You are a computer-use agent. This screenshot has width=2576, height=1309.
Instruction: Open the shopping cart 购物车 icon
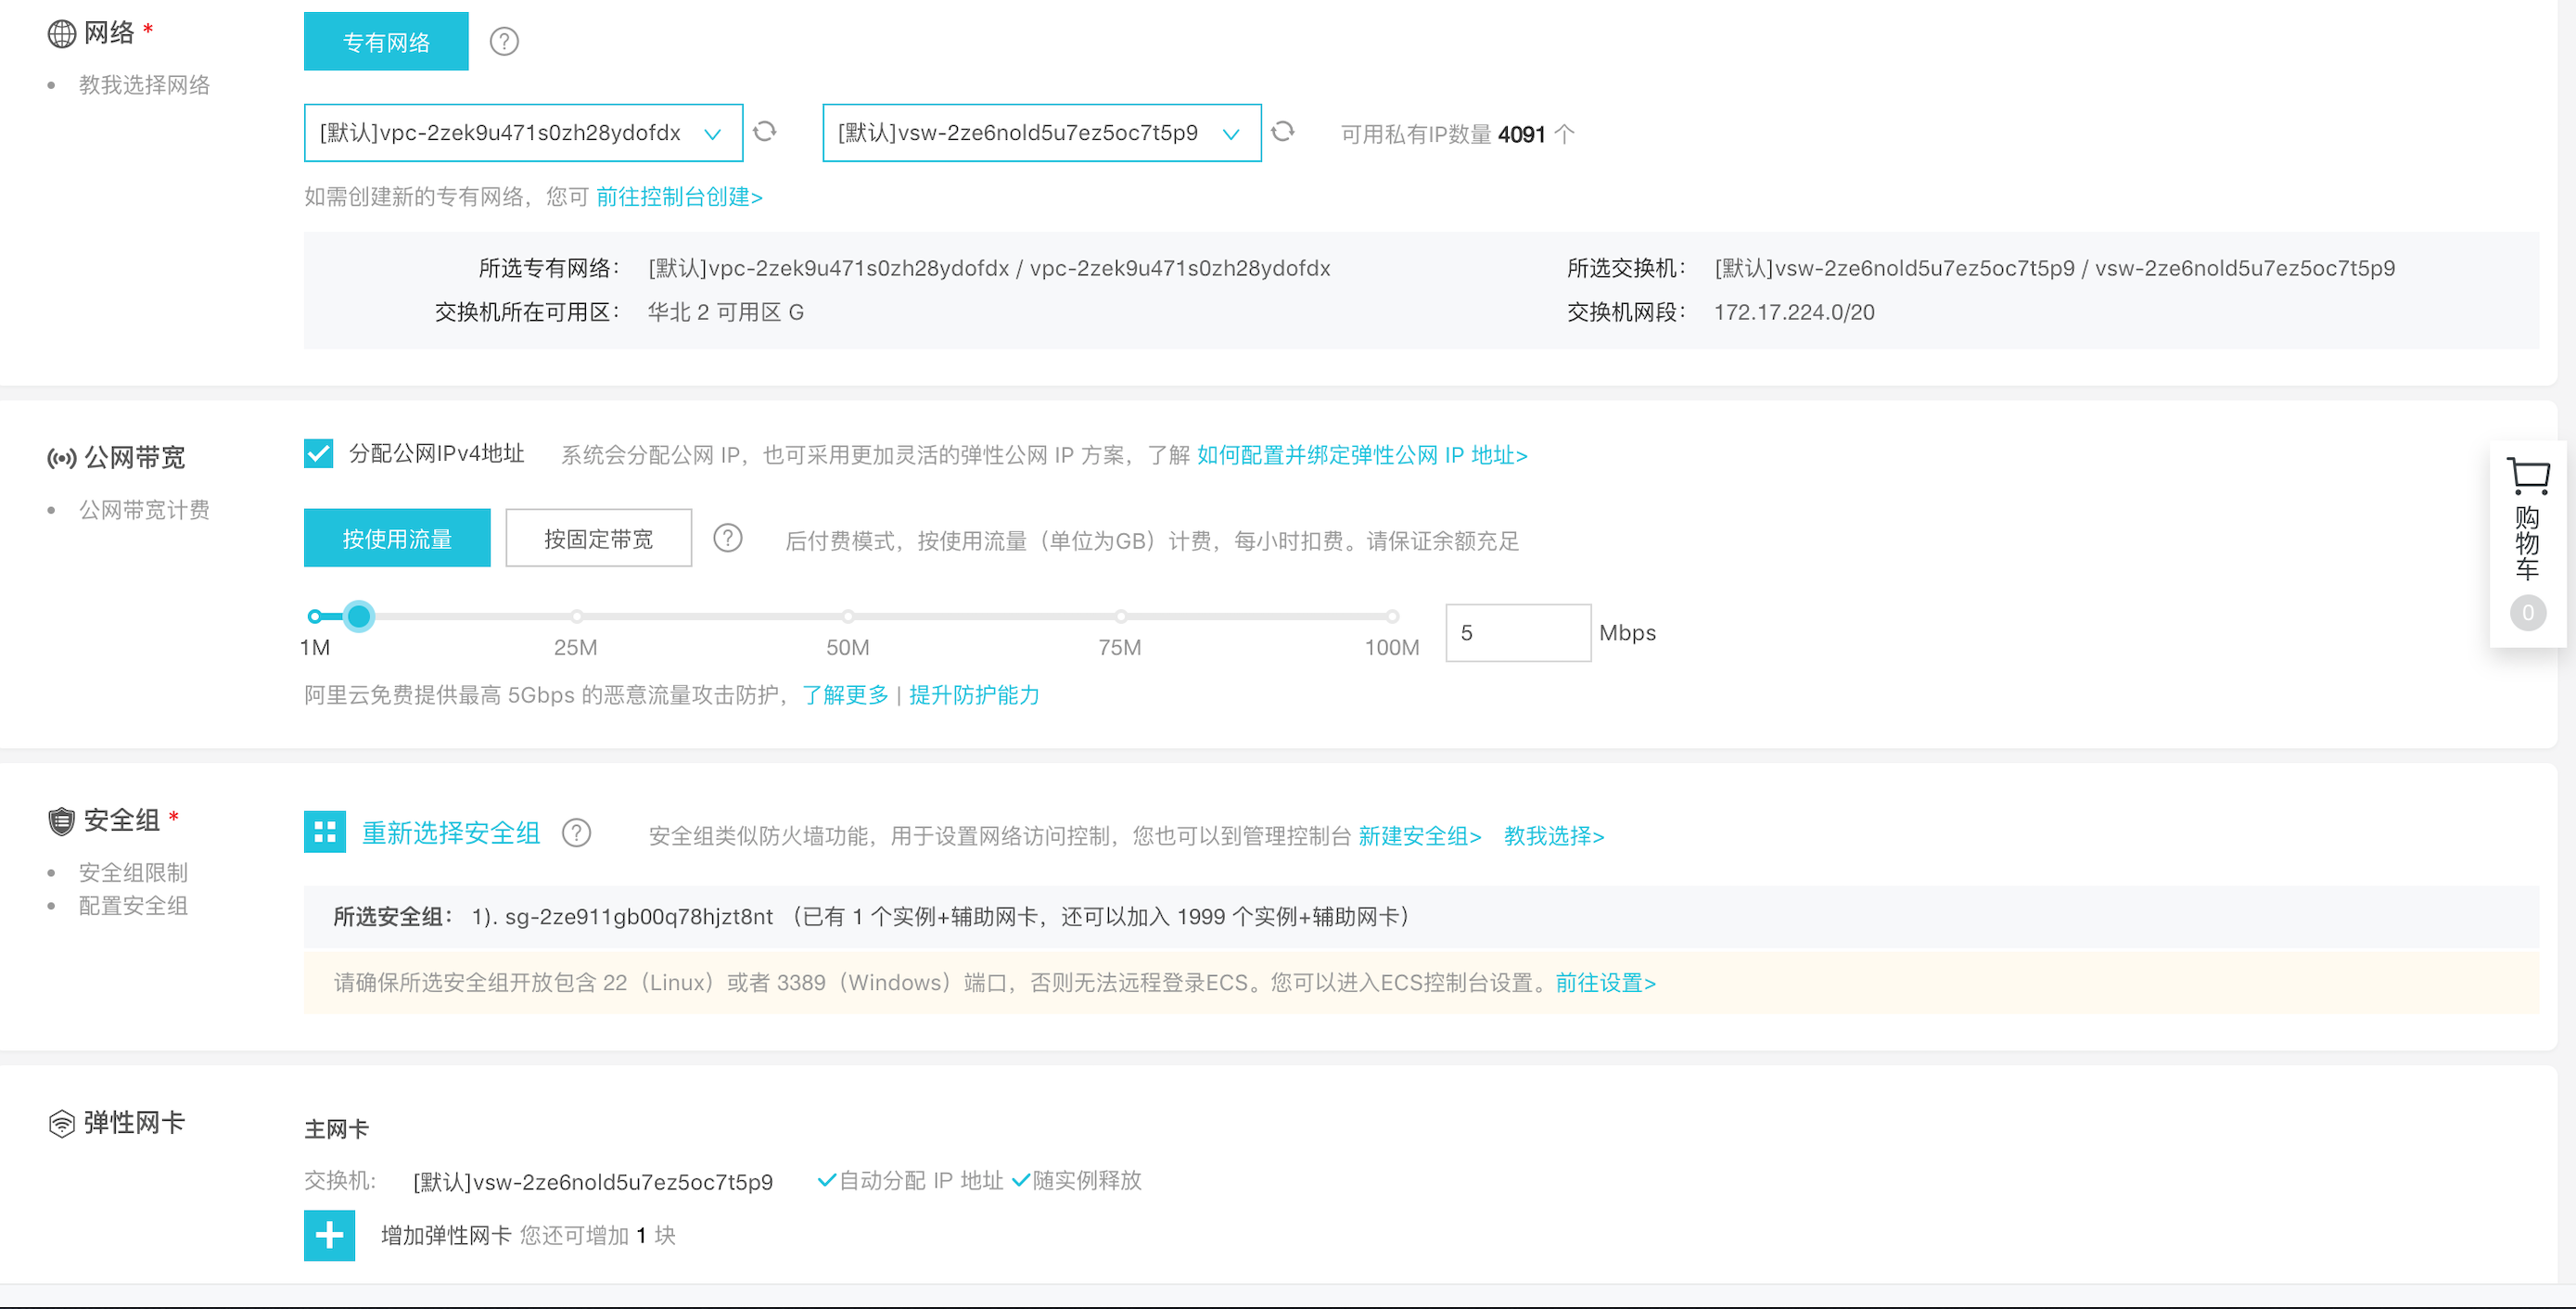2528,478
